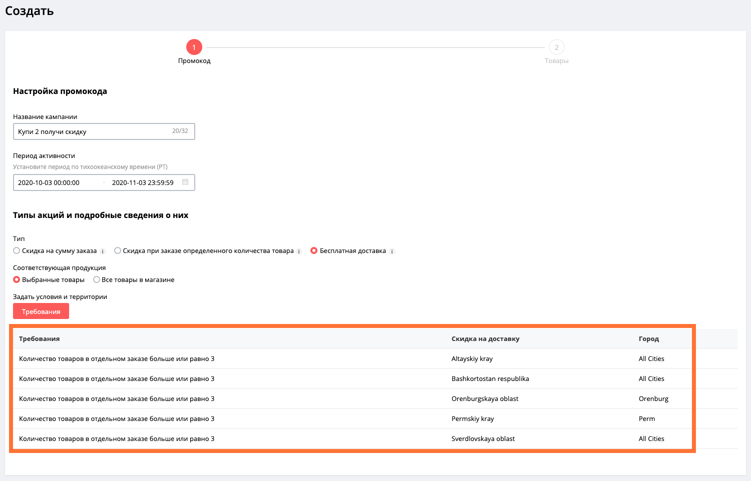Click the Город column header
Viewport: 751px width, 481px height.
649,338
